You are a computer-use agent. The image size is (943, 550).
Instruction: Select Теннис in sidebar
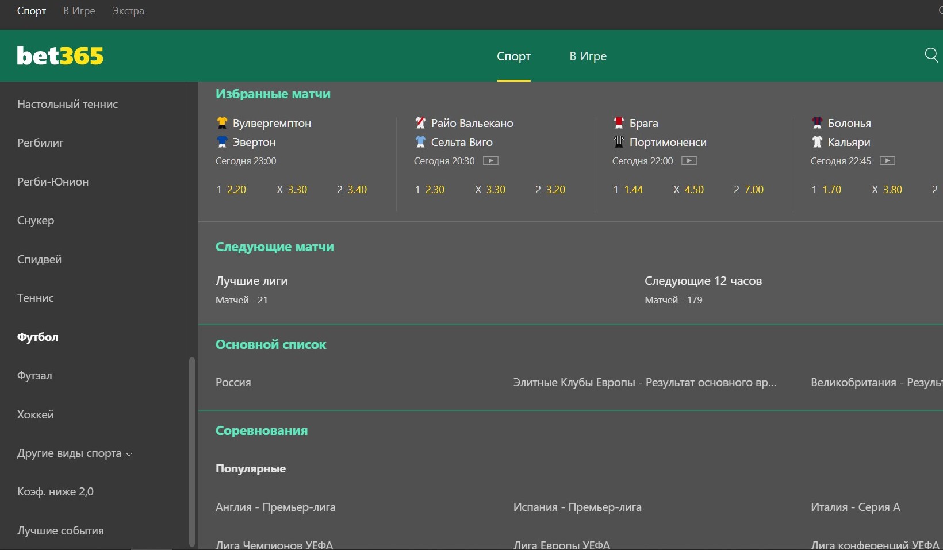[36, 298]
